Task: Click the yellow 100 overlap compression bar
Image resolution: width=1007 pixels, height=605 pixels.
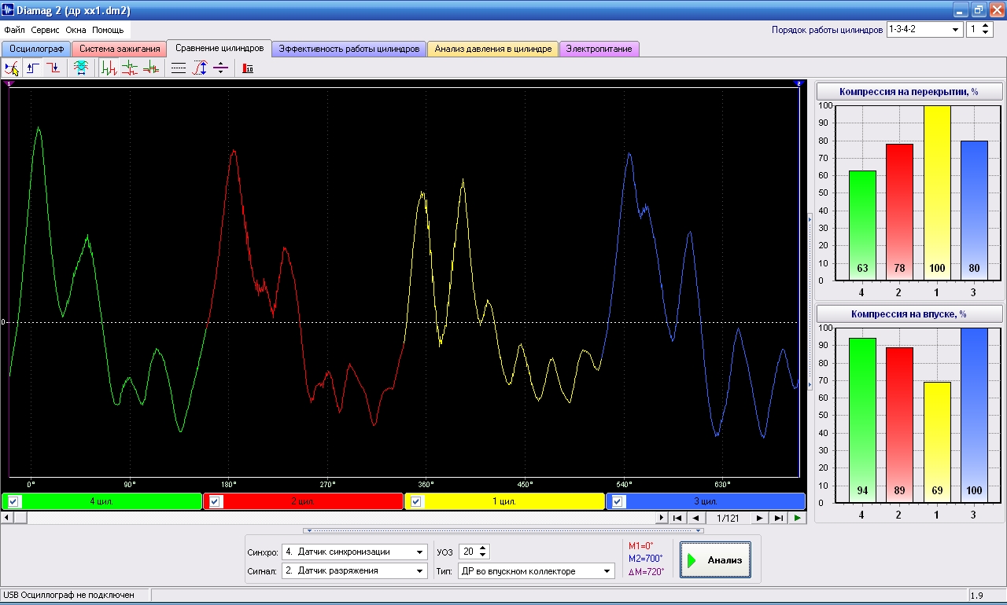Action: [937, 192]
